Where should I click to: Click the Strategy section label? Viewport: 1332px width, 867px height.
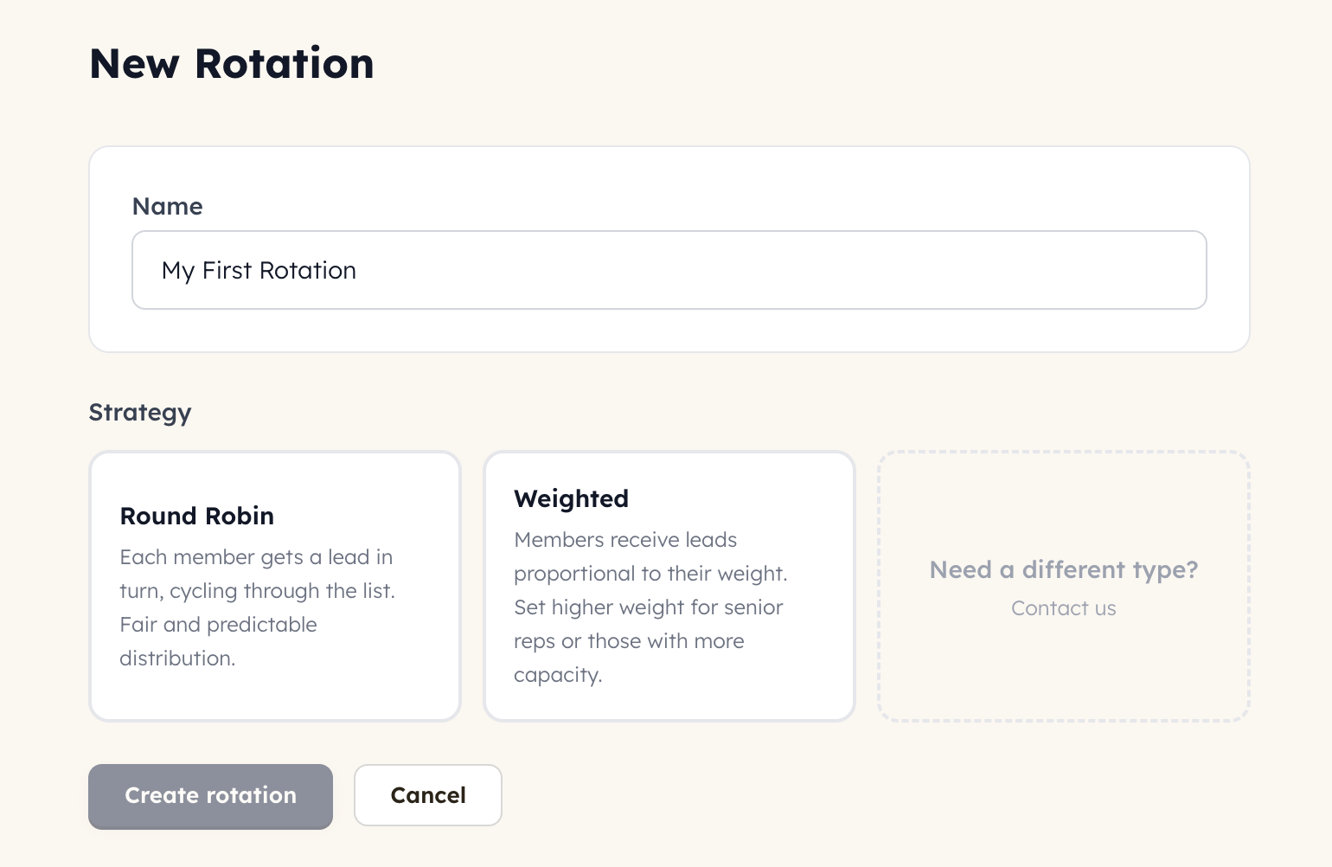coord(140,412)
